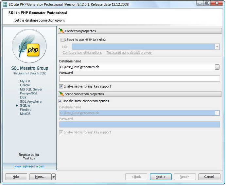Click the Registered to Test key text
226x185 pixels.
[x=29, y=157]
